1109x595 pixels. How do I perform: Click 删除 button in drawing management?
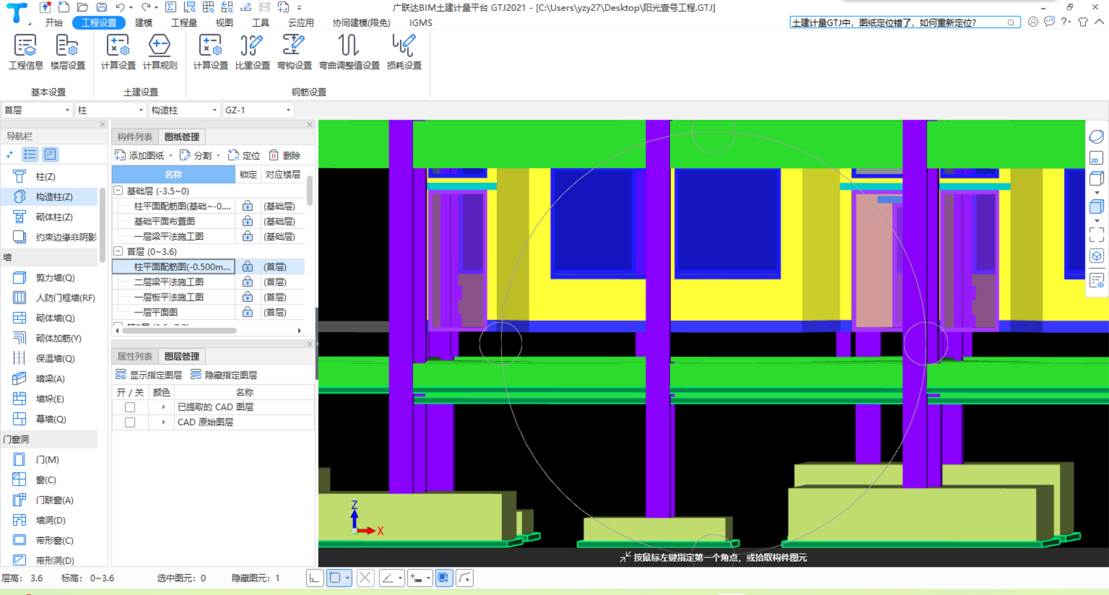(x=284, y=155)
